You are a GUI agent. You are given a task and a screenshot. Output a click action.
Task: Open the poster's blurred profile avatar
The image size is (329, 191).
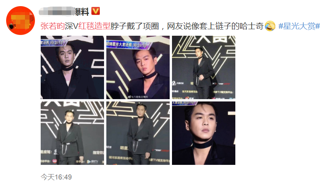[21, 21]
